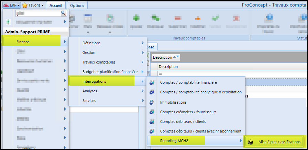Select the Accueil ribbon tab
The width and height of the screenshot is (308, 150).
point(56,5)
